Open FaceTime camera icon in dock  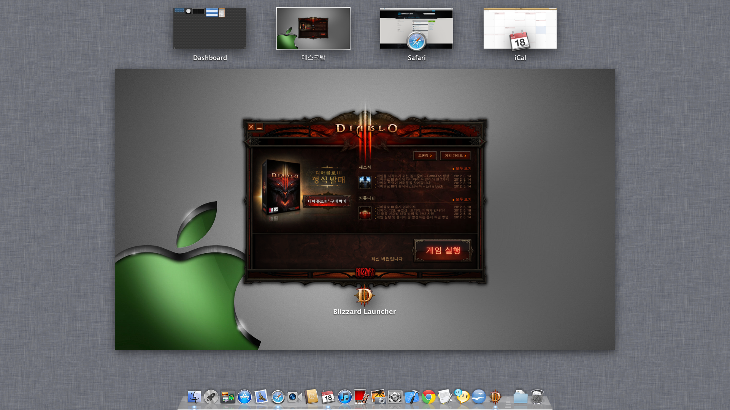tap(295, 397)
